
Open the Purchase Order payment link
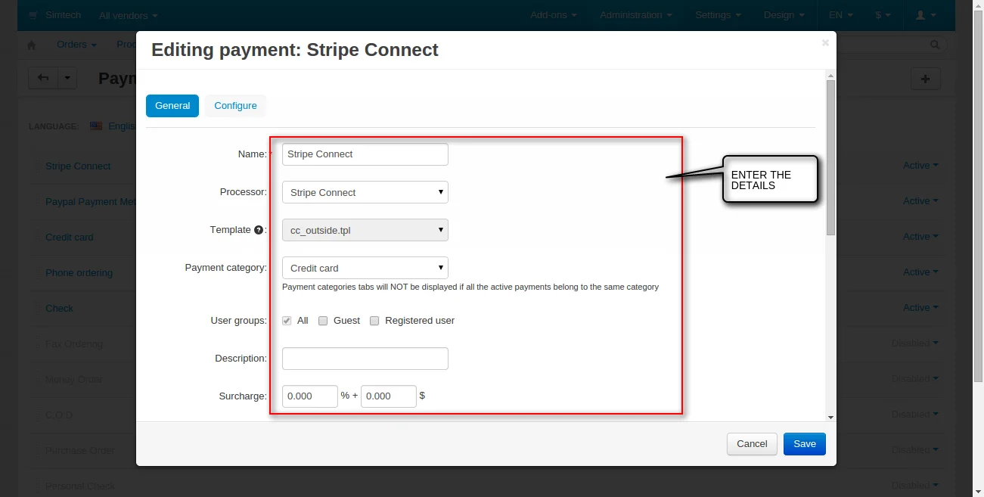pos(80,451)
